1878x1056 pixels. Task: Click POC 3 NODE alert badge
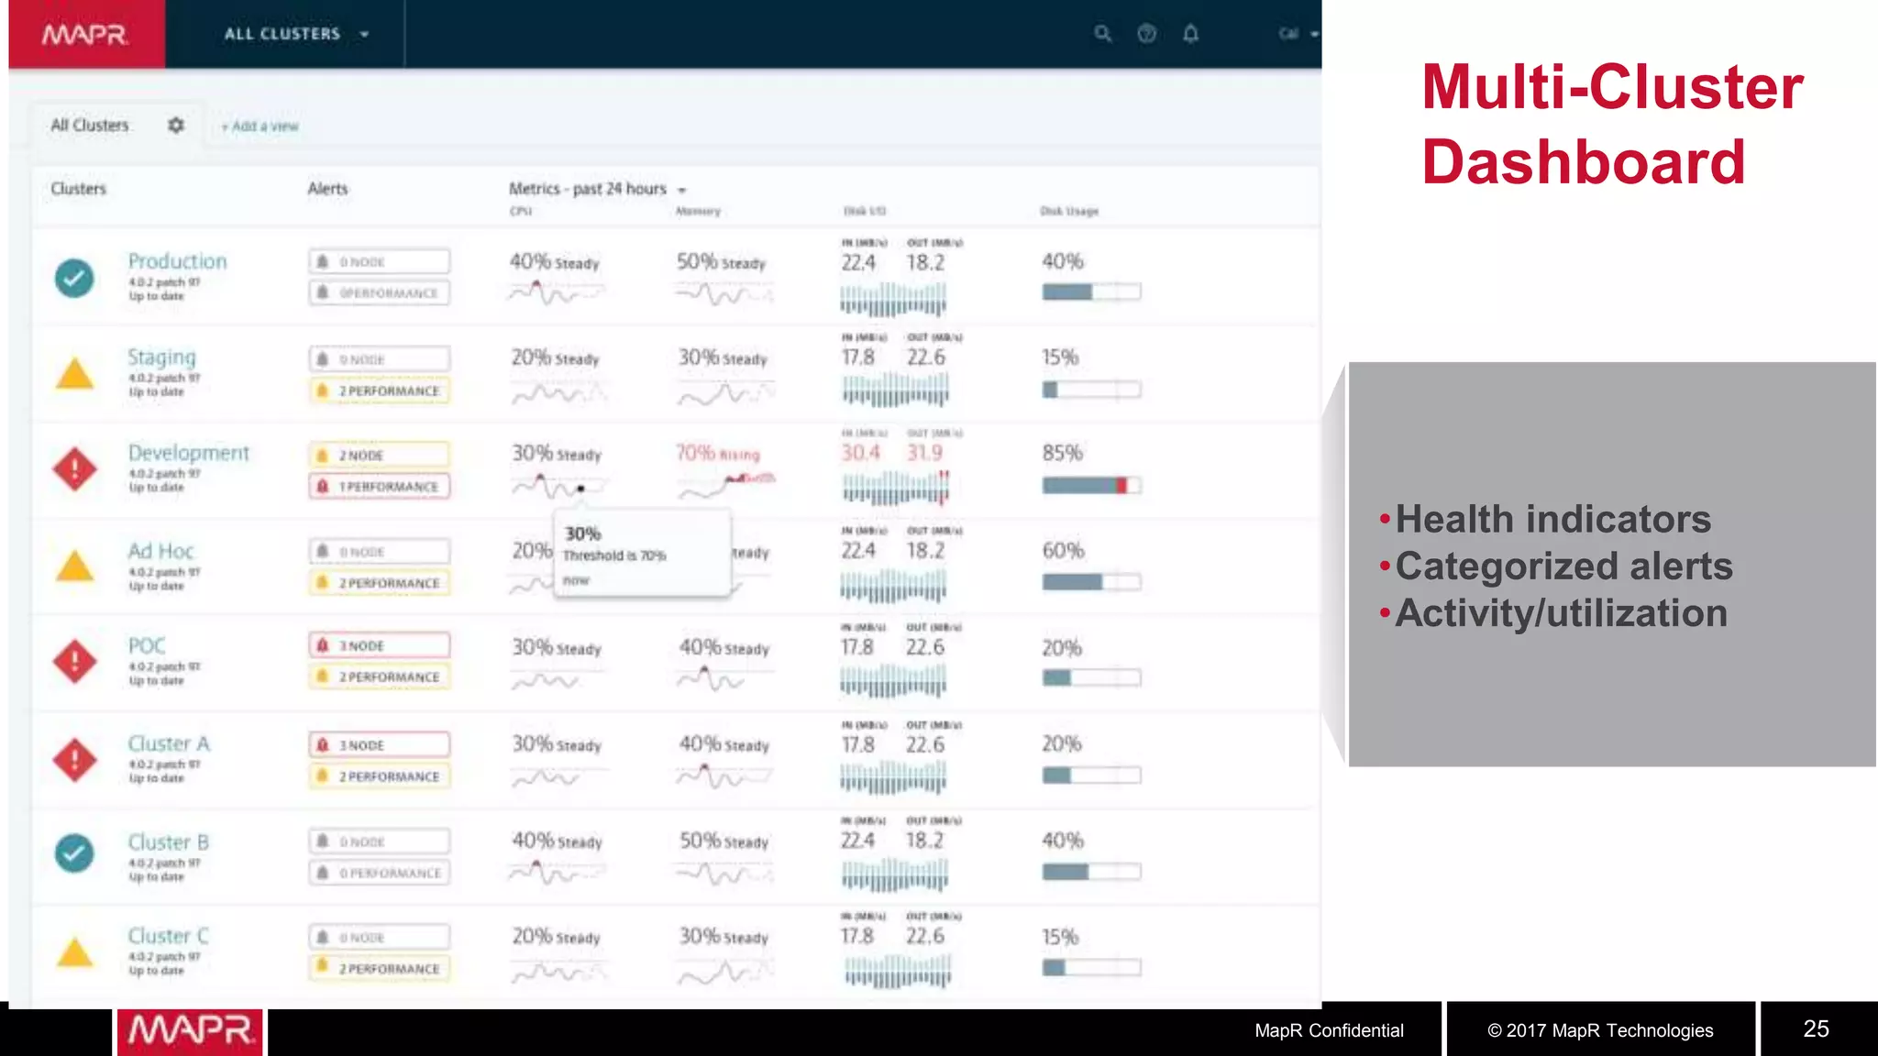click(380, 646)
